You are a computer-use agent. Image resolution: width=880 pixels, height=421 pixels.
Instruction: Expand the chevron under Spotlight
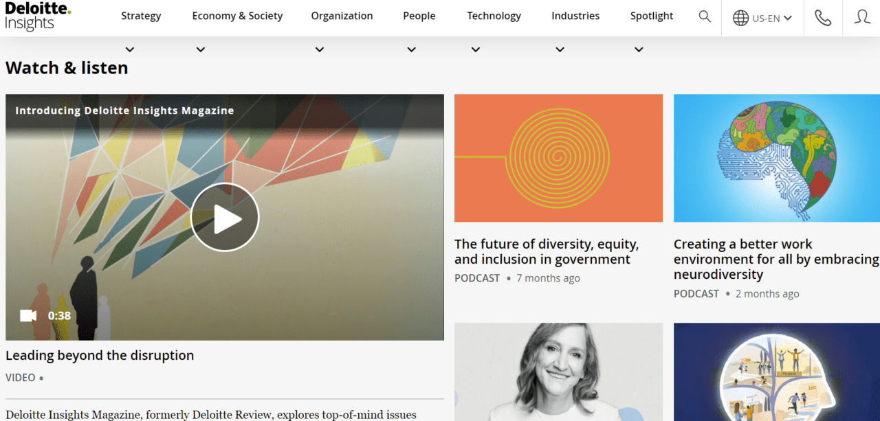[x=639, y=49]
